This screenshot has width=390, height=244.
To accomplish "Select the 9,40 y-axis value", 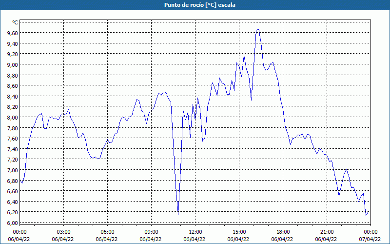I will click(x=13, y=43).
